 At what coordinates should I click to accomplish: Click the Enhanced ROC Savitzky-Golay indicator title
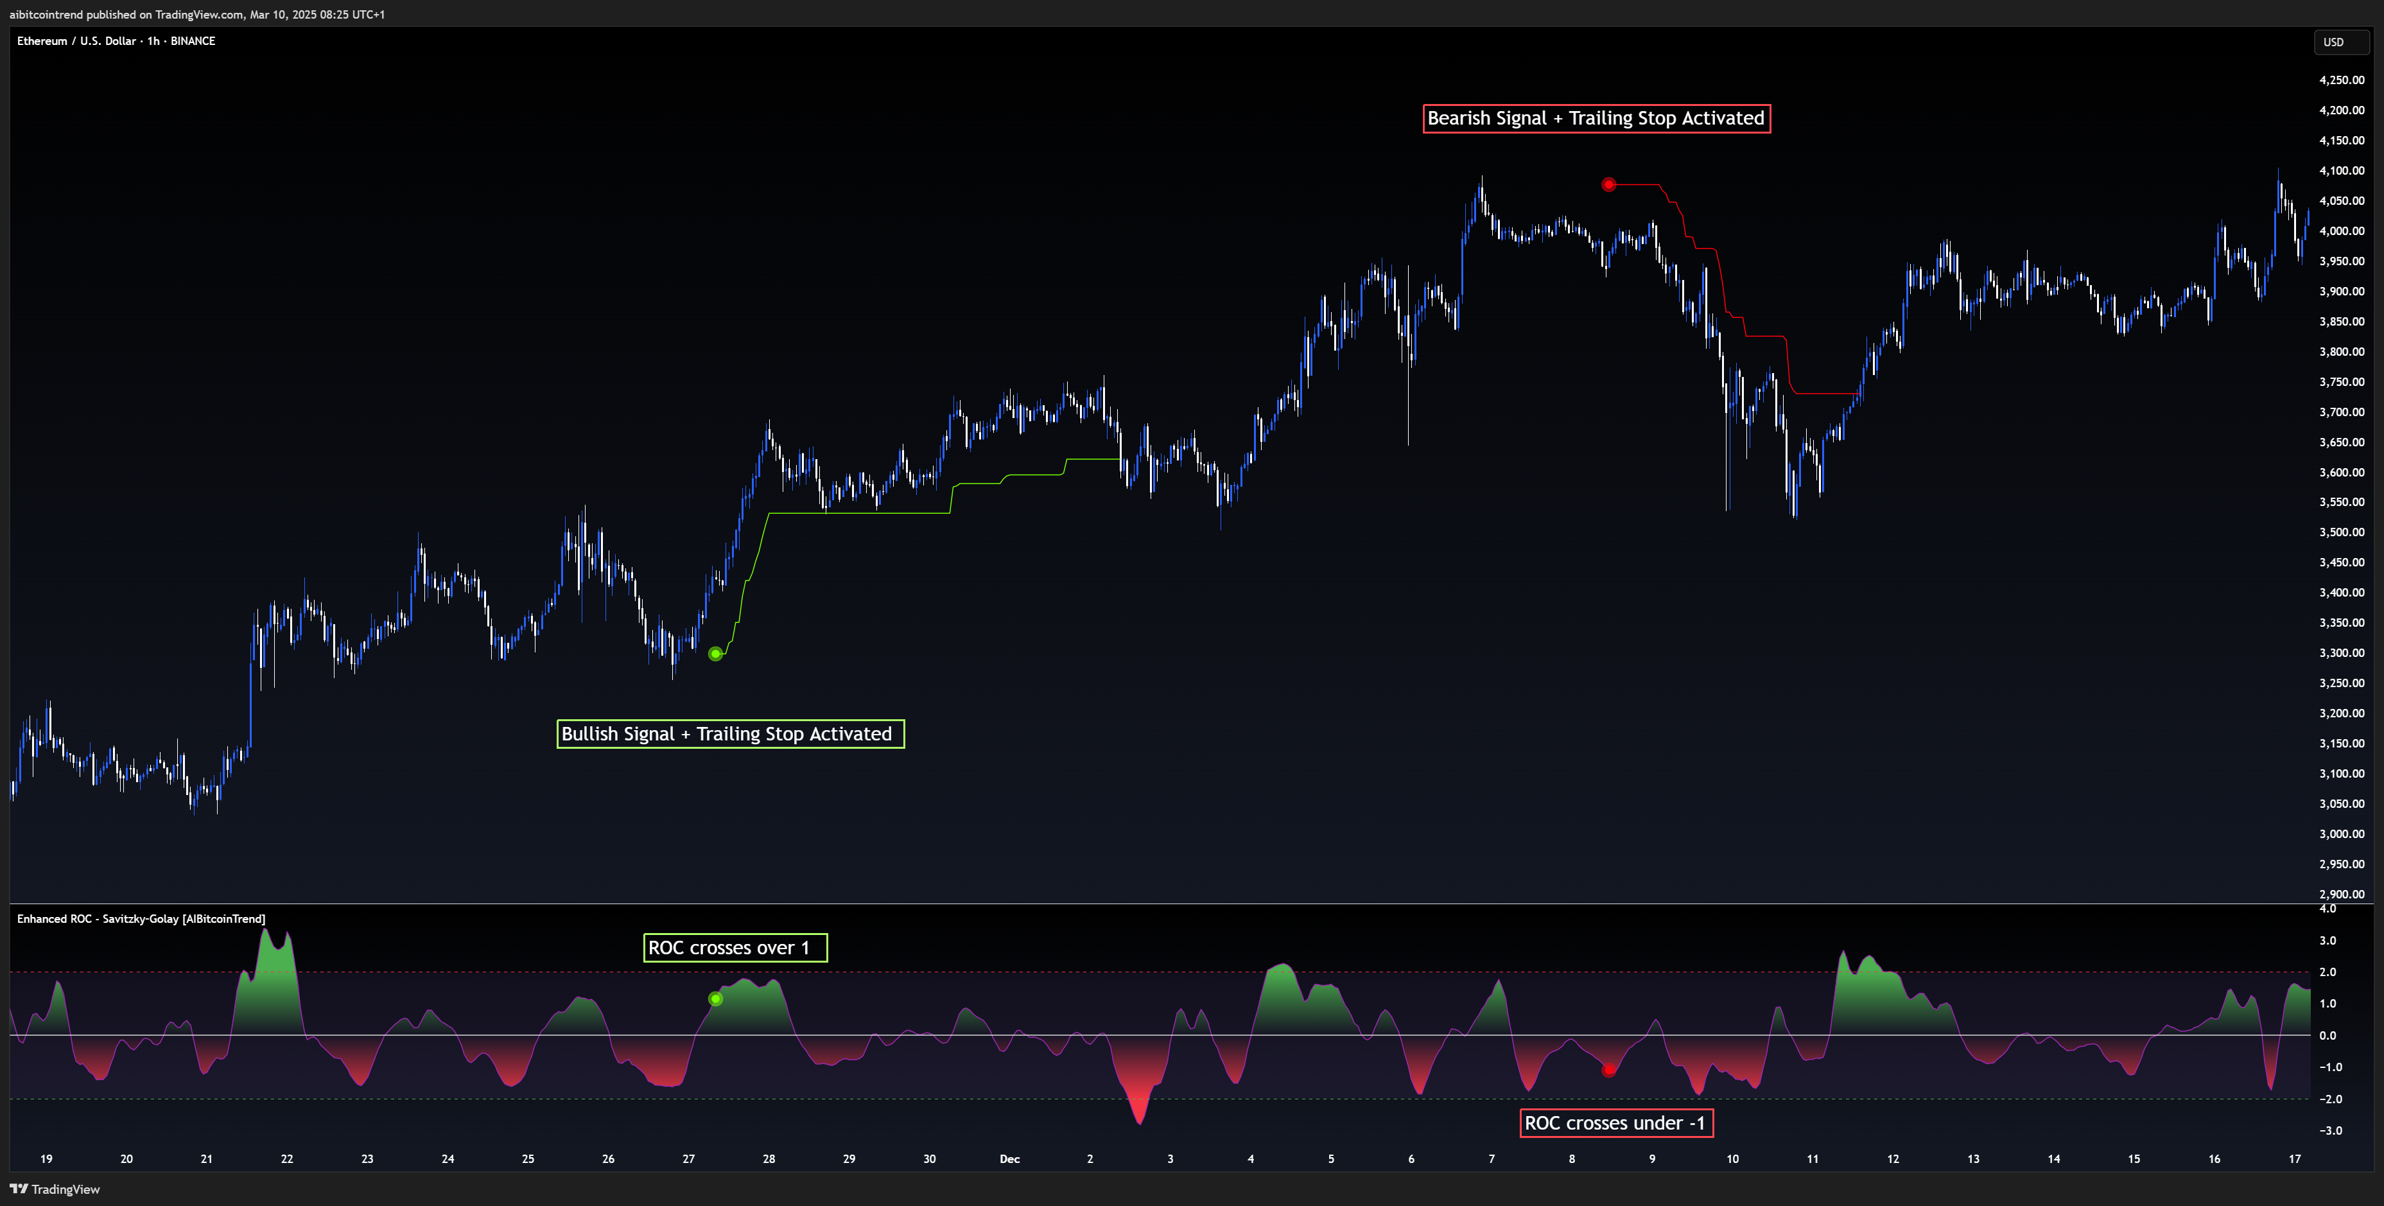point(141,919)
